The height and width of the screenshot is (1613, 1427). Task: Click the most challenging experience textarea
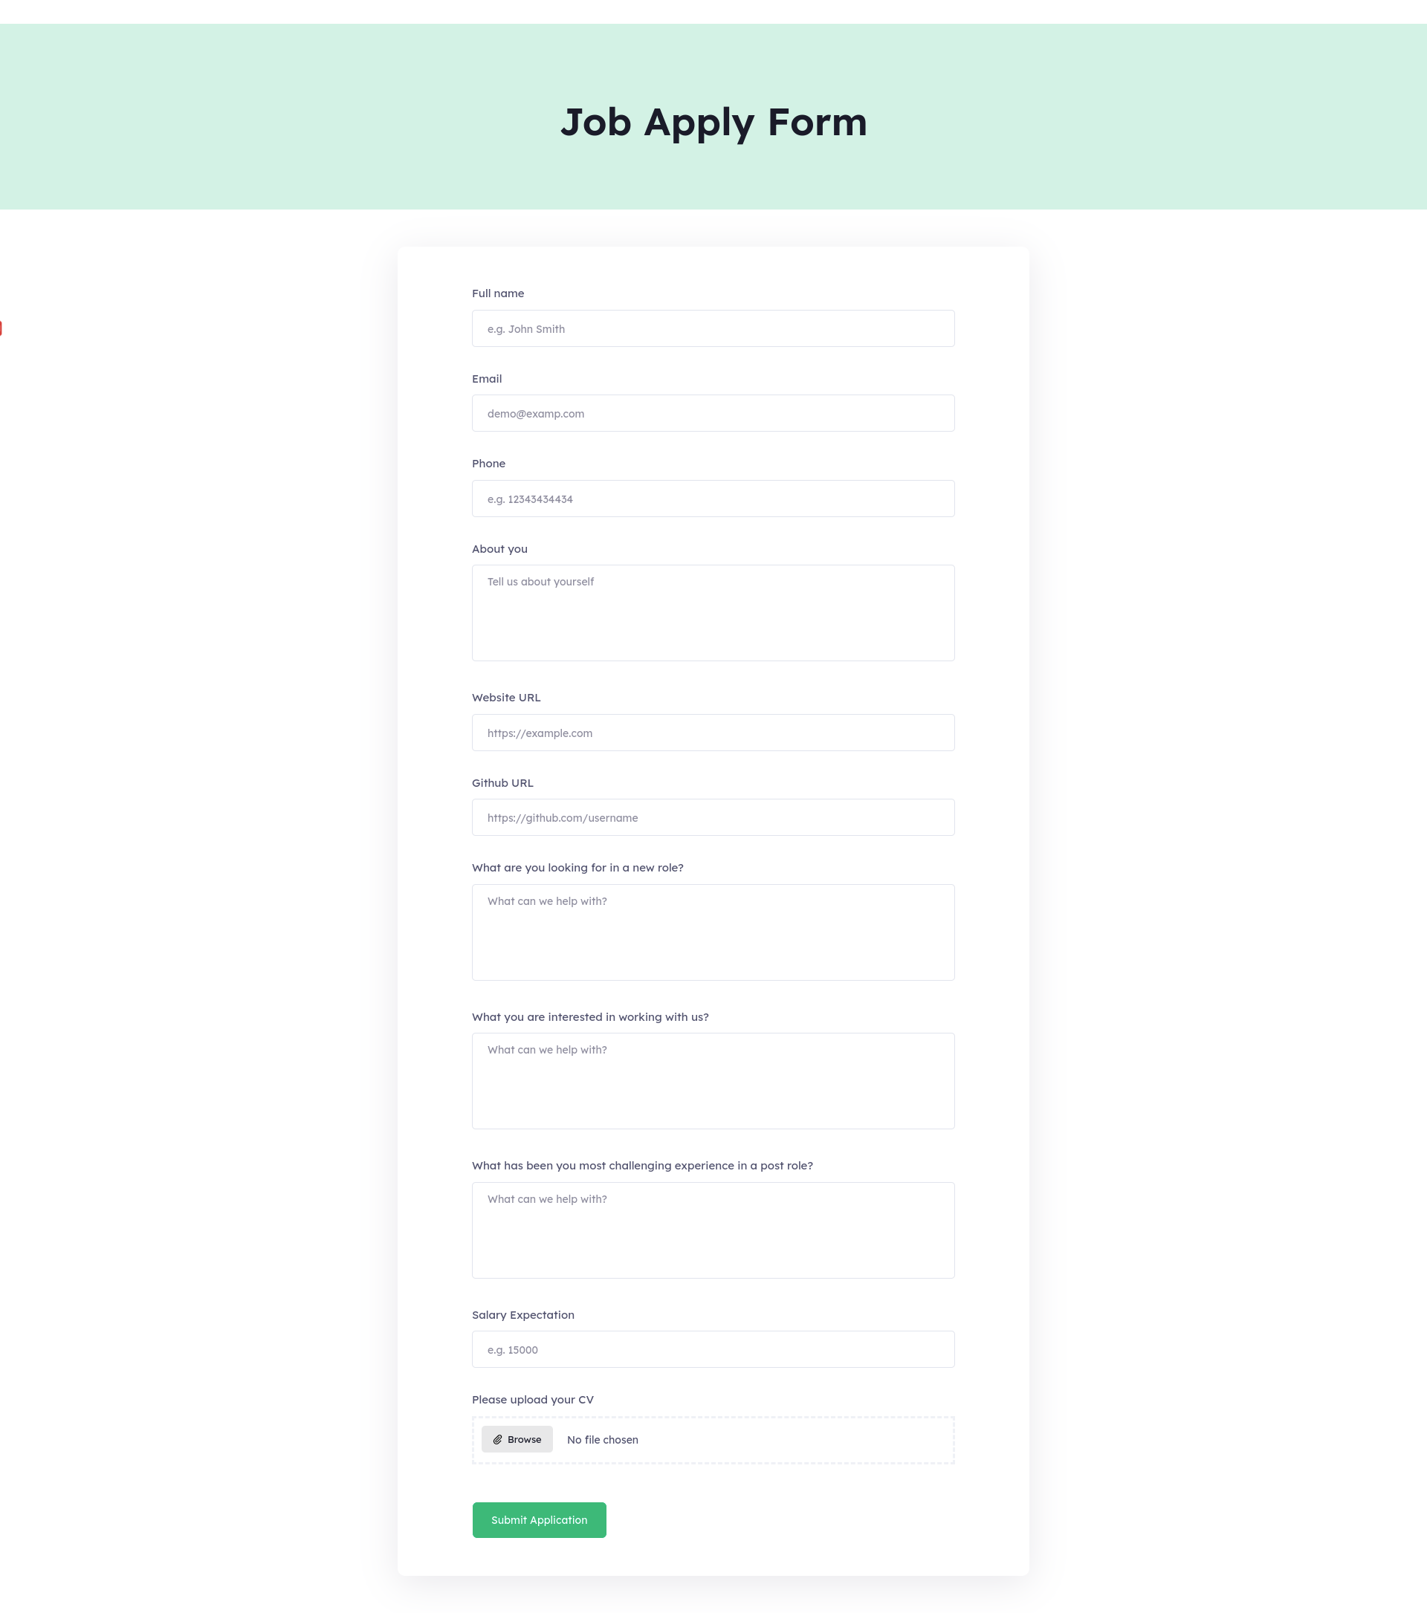point(713,1230)
